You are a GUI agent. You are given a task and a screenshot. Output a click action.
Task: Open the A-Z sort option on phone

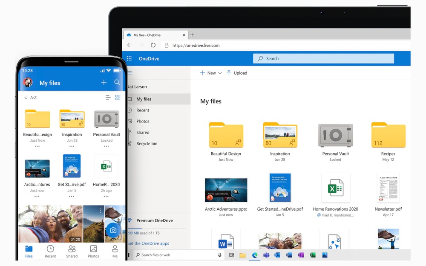(30, 97)
